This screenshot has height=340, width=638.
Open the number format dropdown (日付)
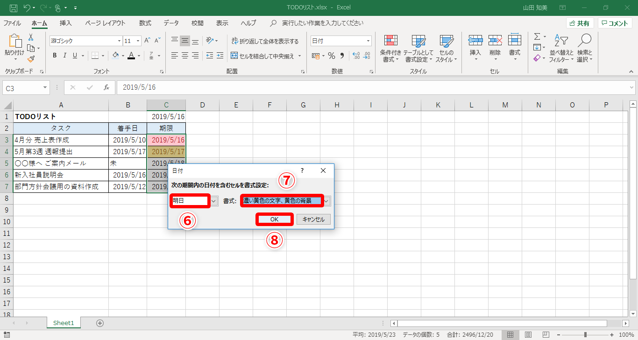point(369,41)
